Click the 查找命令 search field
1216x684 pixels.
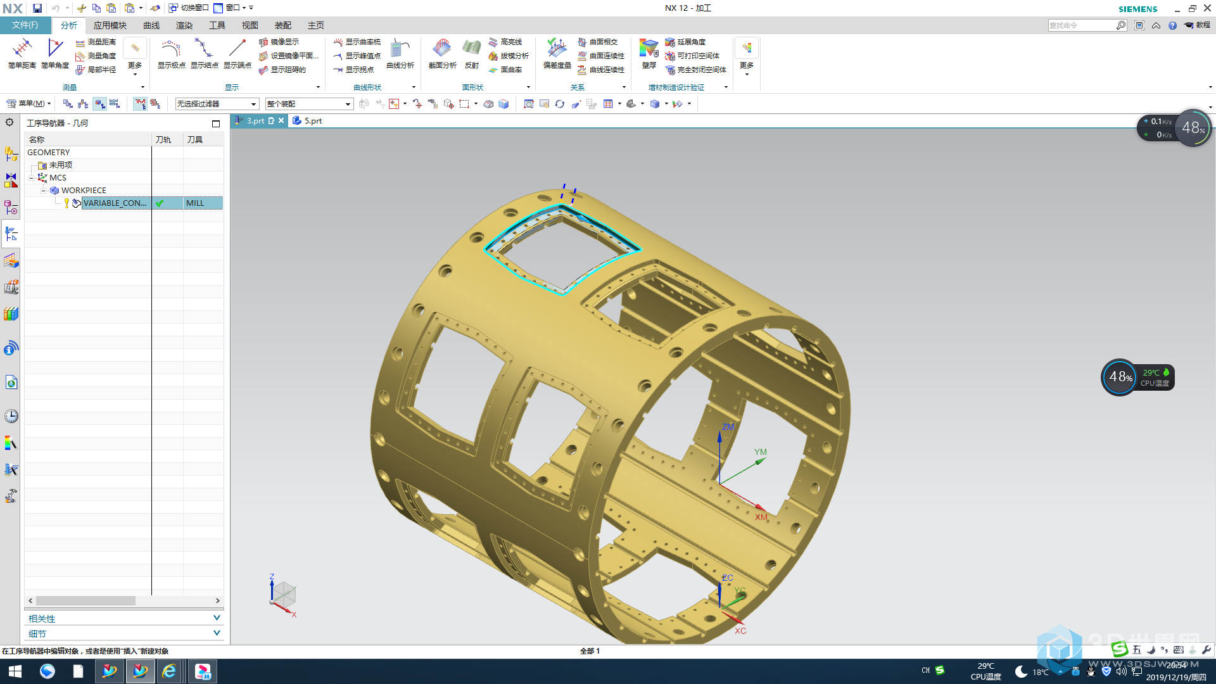(x=1082, y=25)
